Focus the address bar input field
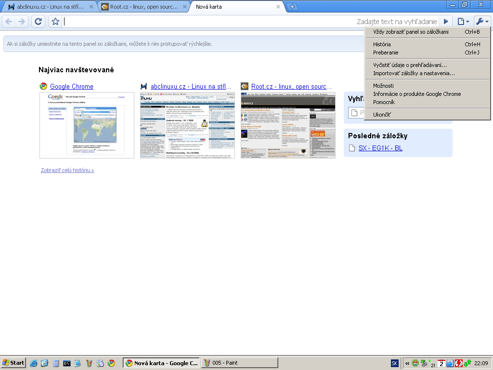 [209, 21]
